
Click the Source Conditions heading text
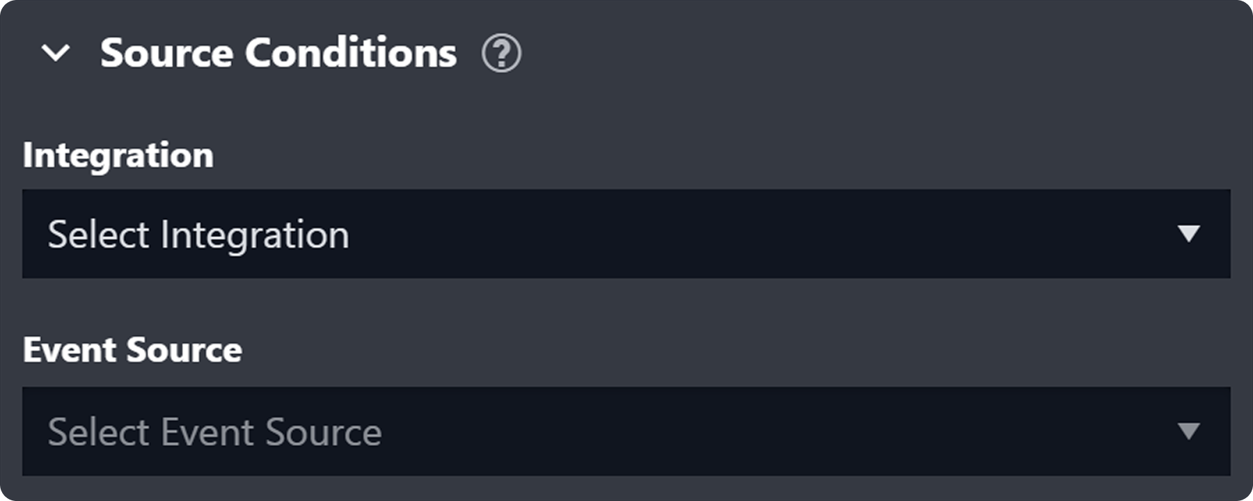tap(278, 53)
